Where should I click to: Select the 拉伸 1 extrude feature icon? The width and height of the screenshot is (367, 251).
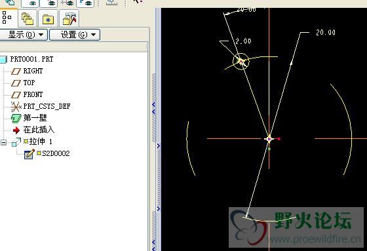tap(16, 142)
